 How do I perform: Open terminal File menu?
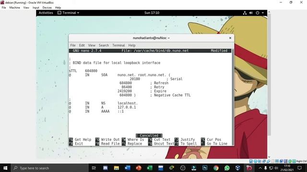(73, 45)
